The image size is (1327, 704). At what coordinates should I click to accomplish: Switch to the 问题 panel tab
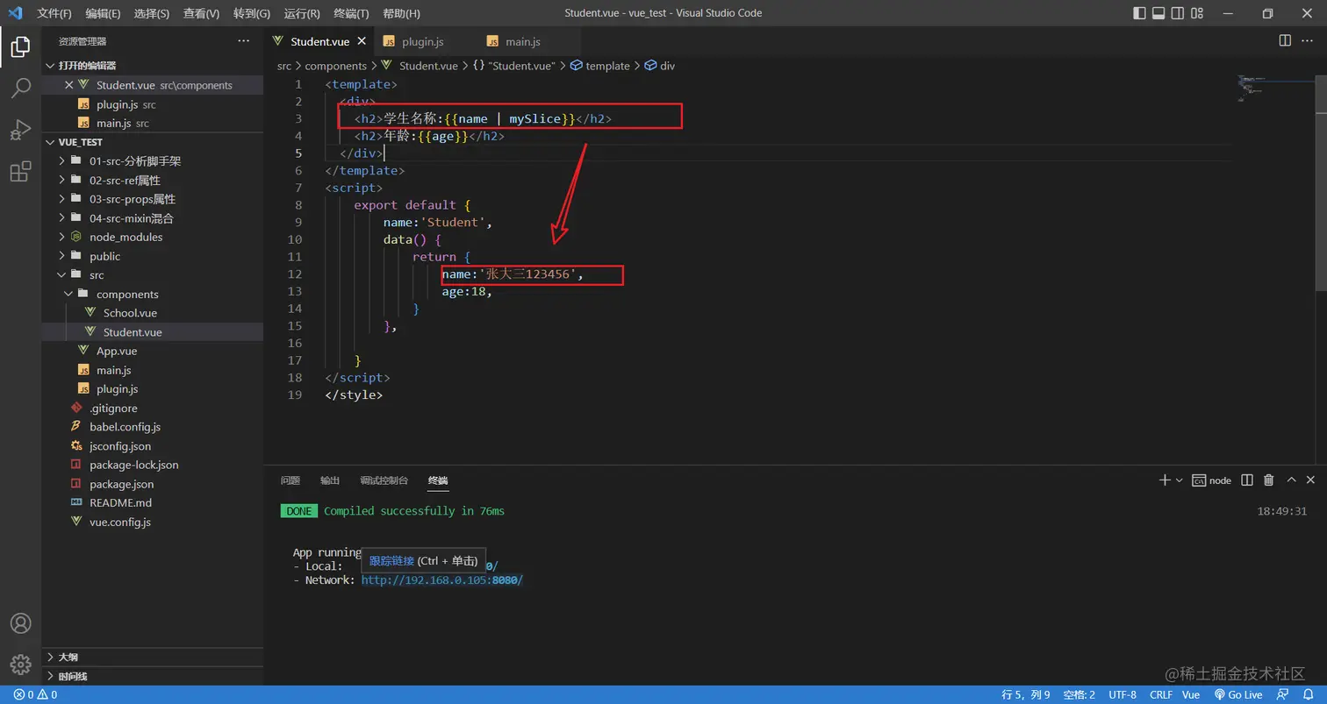291,480
